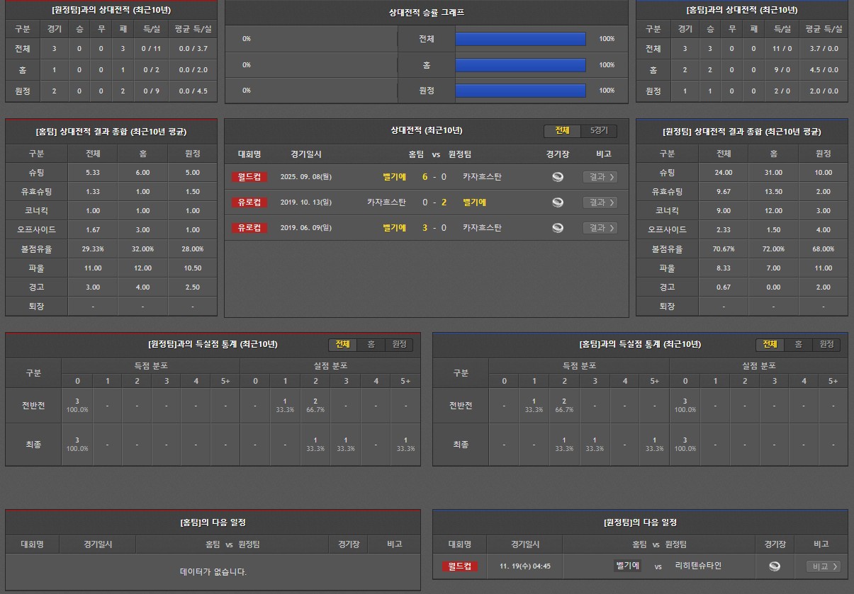Switch 상대전적 list to 5경기
854x594 pixels.
599,131
